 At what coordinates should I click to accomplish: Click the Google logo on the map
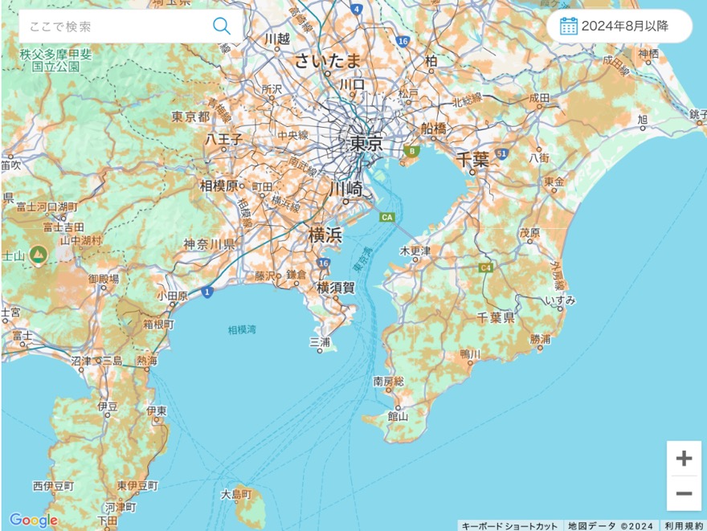pos(33,520)
